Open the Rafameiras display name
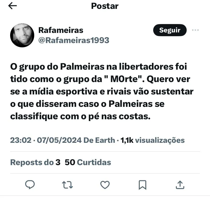The width and height of the screenshot is (210, 198). point(61,30)
